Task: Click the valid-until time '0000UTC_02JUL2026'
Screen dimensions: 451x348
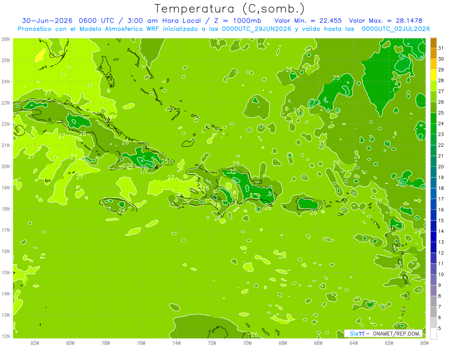Action: (396, 29)
